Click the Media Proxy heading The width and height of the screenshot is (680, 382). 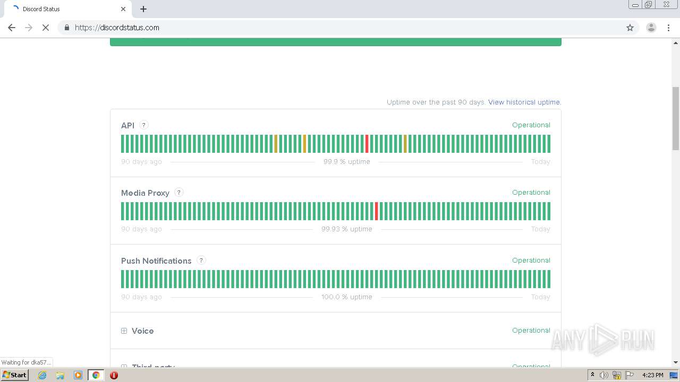[x=145, y=193]
